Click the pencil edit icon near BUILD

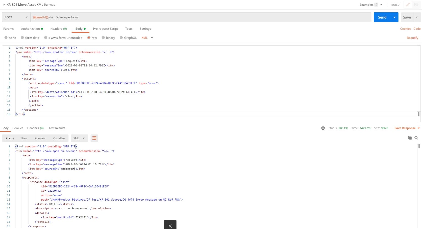coord(408,5)
